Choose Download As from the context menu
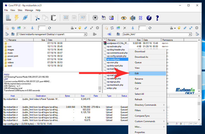The image size is (205, 134). coord(148,57)
